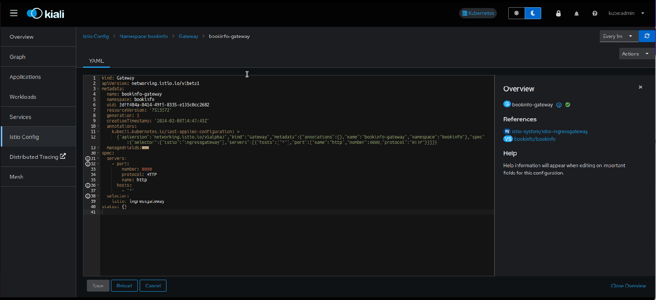
Task: Open the notifications bell
Action: click(x=576, y=13)
